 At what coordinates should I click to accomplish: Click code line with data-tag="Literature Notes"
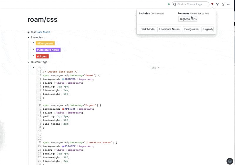pos(80,142)
